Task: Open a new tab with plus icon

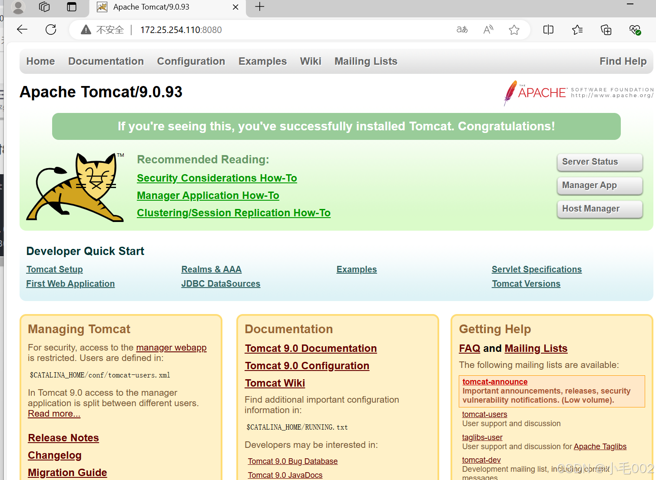Action: click(x=260, y=7)
